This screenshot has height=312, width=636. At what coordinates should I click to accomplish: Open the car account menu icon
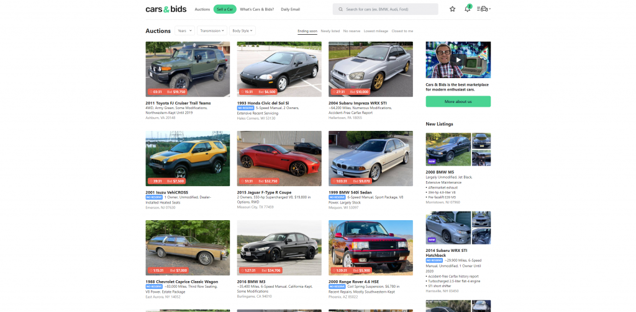[x=483, y=9]
